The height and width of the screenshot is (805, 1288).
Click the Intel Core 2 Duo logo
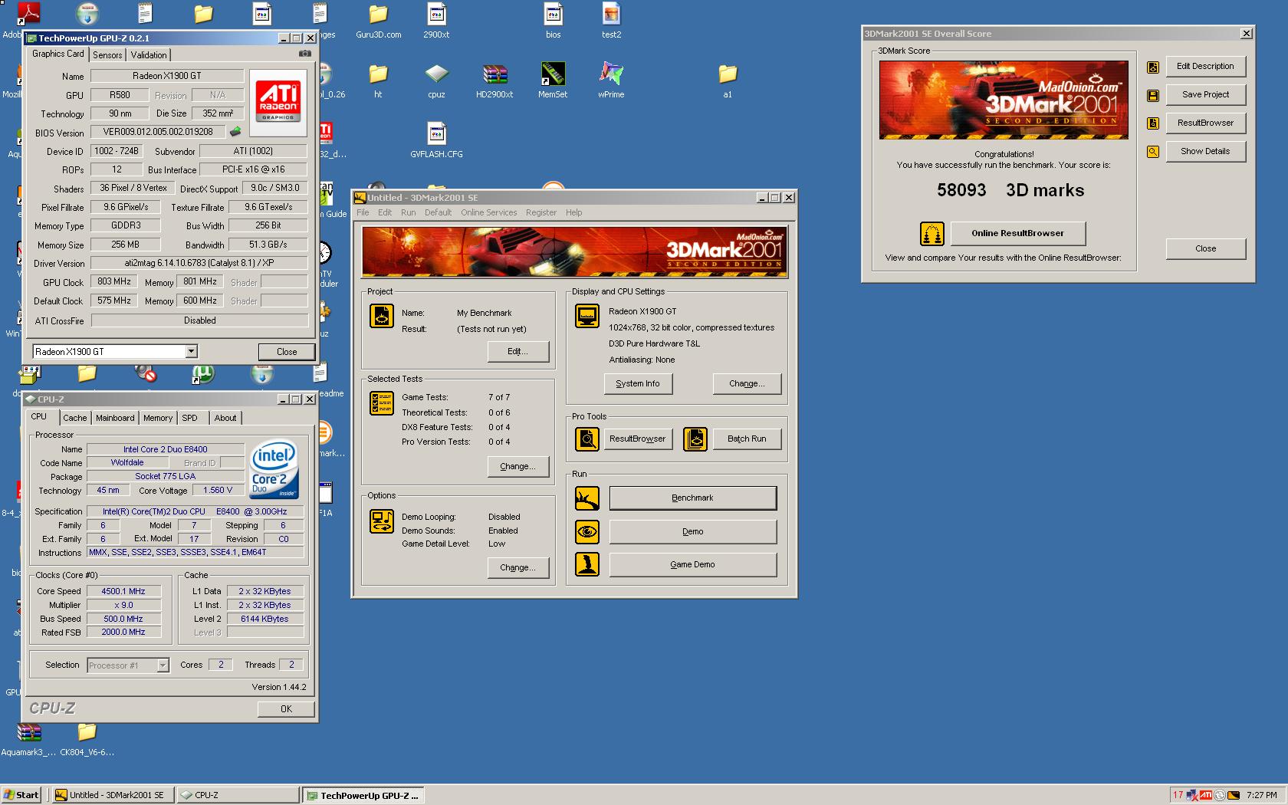[x=274, y=469]
